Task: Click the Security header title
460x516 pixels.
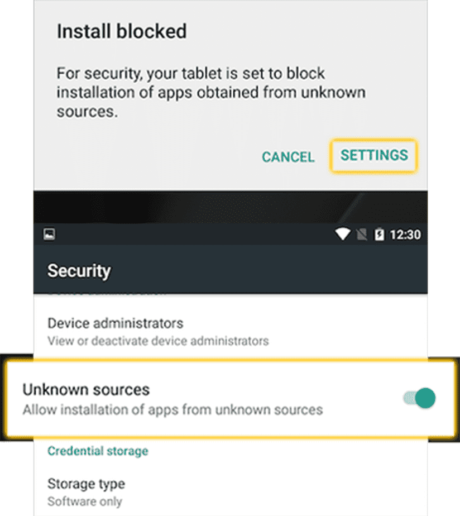Action: point(79,271)
